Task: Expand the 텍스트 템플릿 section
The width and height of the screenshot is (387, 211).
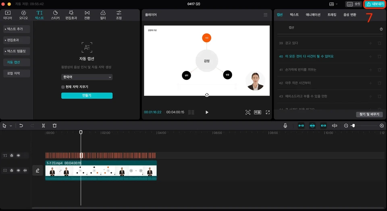Action: coord(17,51)
